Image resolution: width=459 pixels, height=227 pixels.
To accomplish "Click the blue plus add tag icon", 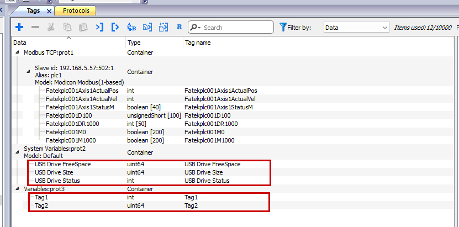I will click(x=19, y=27).
